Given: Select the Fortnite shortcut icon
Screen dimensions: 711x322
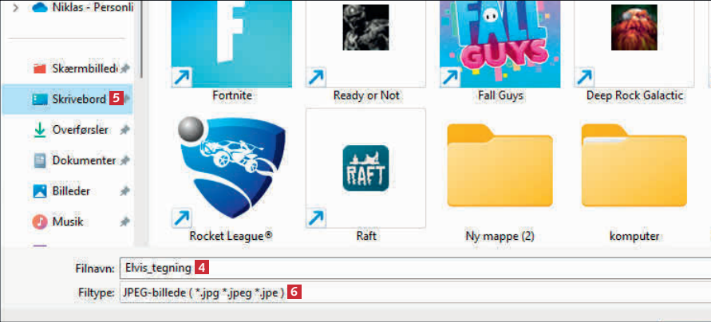Looking at the screenshot, I should (x=231, y=44).
